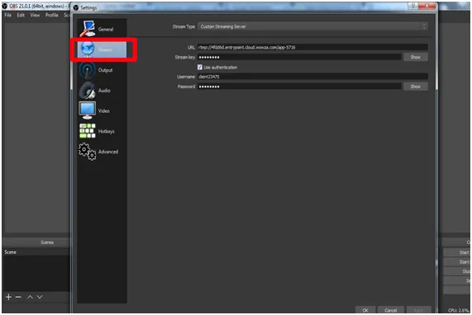Open the File menu in OBS
This screenshot has width=472, height=315.
pyautogui.click(x=7, y=15)
